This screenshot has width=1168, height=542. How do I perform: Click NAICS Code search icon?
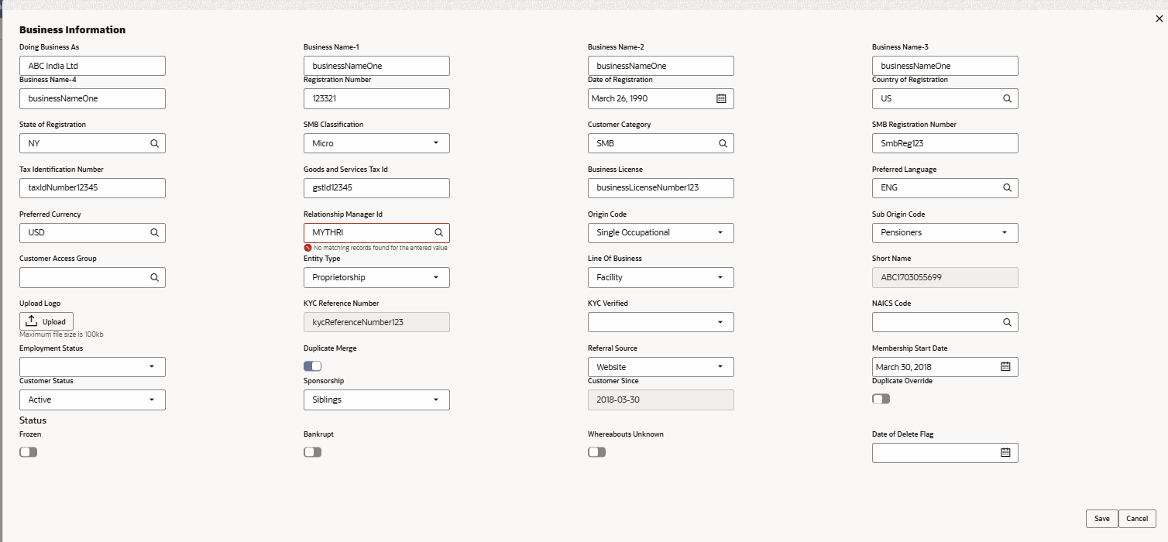1007,322
